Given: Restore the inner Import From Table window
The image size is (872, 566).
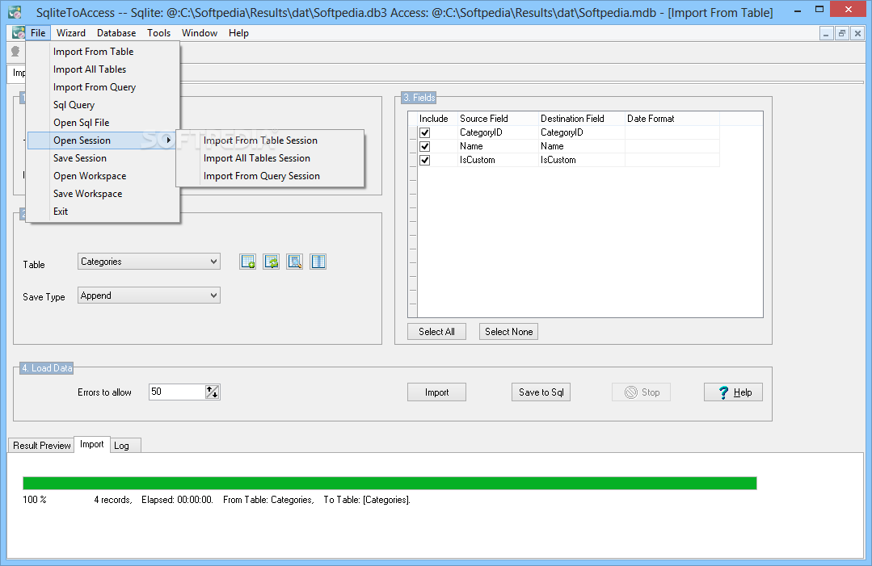Looking at the screenshot, I should [x=842, y=34].
